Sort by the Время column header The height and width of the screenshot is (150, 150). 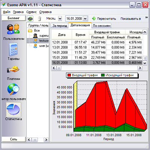80,35
